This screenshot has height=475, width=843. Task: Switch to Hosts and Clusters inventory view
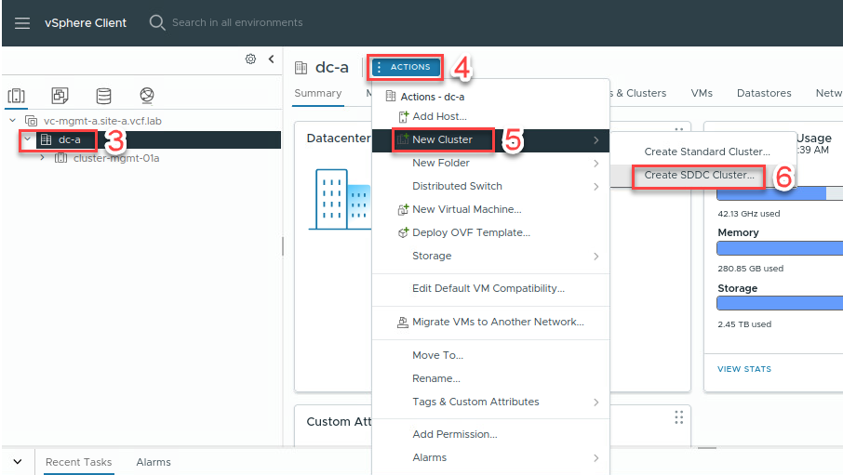click(16, 96)
